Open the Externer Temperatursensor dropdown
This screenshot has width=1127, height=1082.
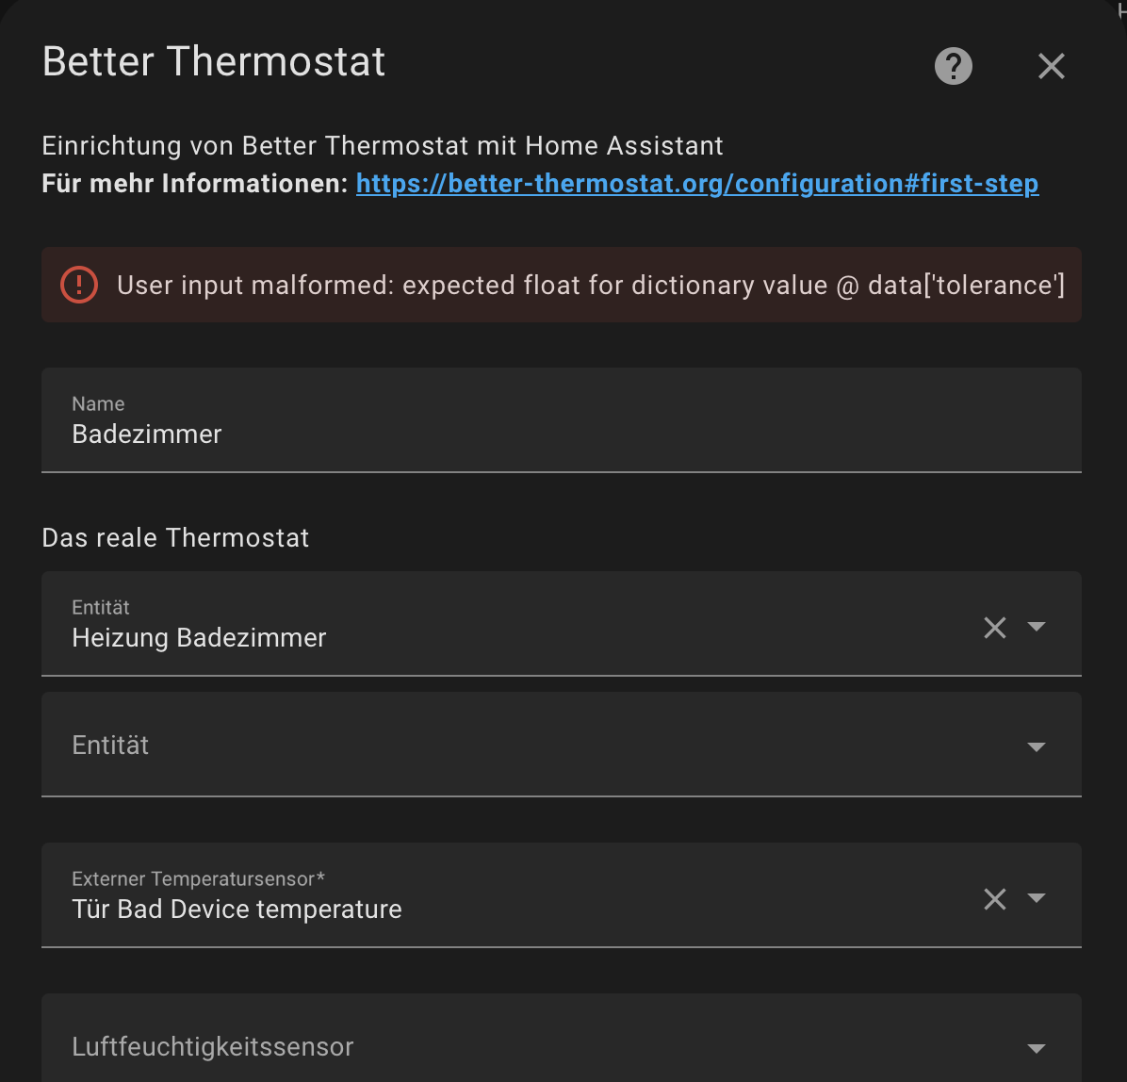1037,898
